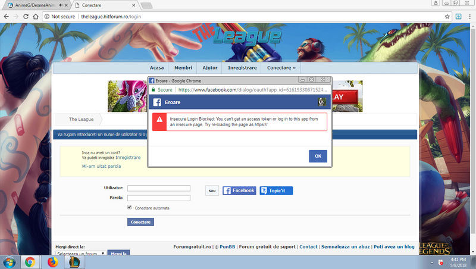Screen dimensions: 476x269
Task: Click the Utilizator input field
Action: [x=159, y=188]
